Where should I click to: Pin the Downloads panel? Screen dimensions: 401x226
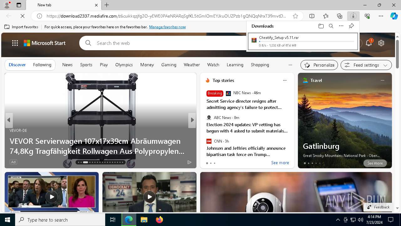click(351, 26)
